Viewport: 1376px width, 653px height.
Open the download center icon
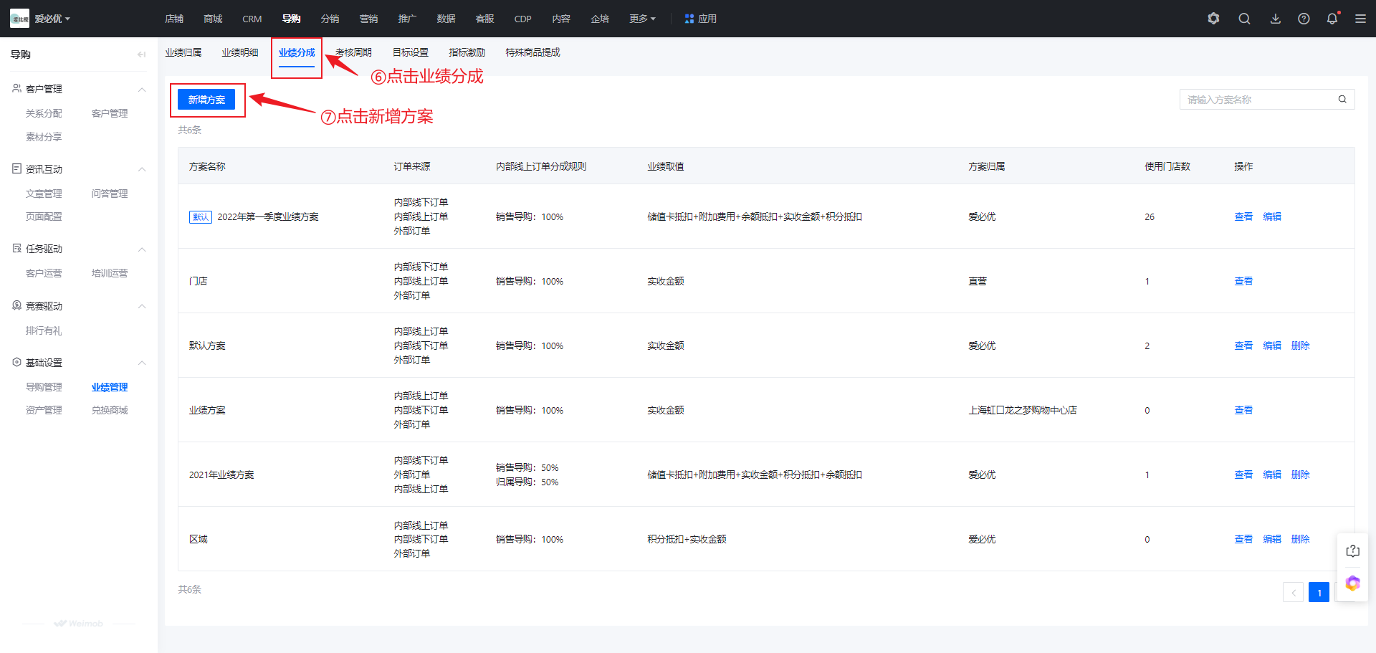click(1275, 19)
